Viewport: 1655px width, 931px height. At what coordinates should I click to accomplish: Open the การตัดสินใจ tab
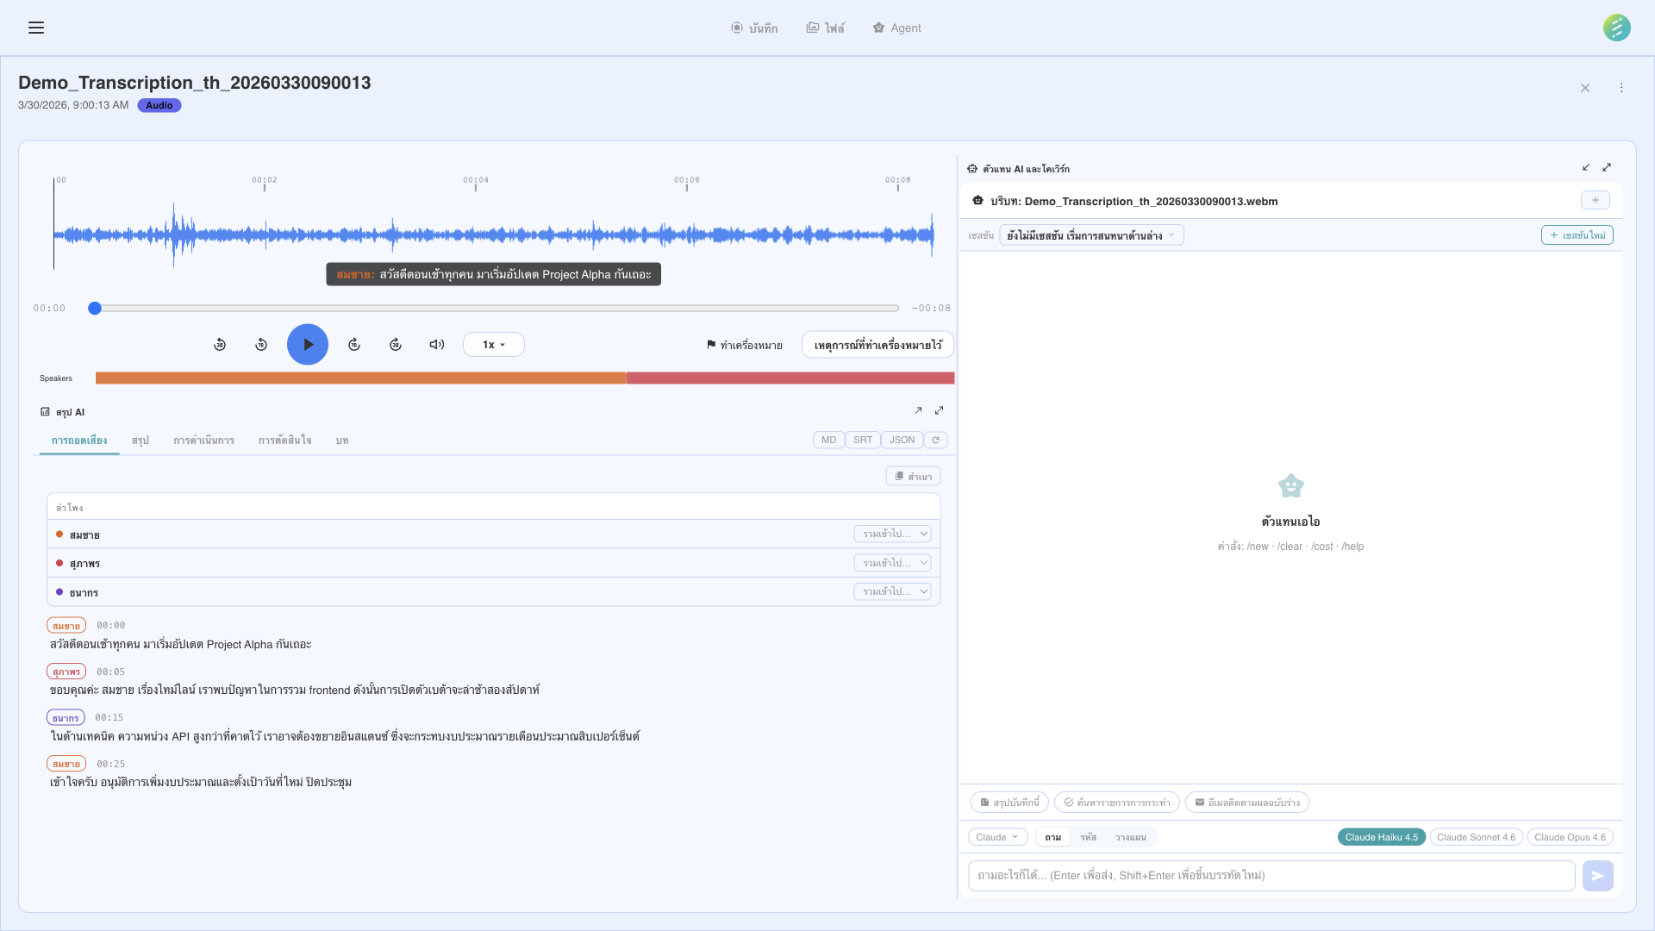click(x=284, y=441)
